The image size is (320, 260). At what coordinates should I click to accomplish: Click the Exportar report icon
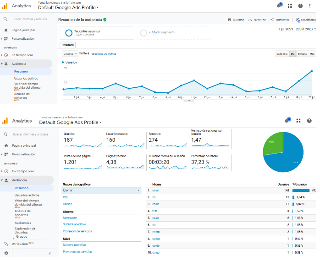250,20
